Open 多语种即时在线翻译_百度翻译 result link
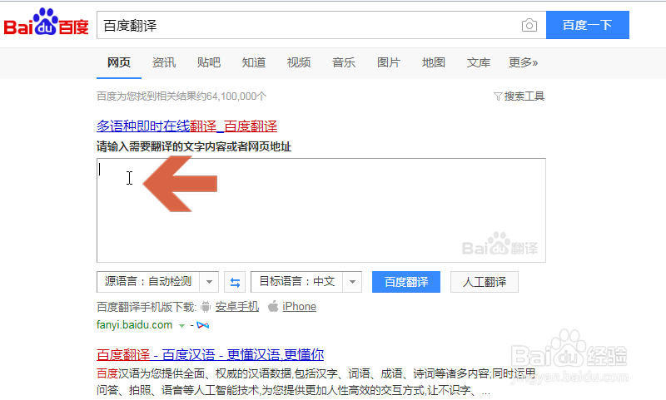Image resolution: width=666 pixels, height=400 pixels. pyautogui.click(x=186, y=126)
